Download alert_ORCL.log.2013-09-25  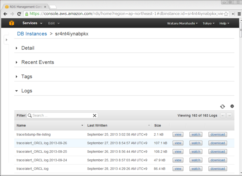point(218,152)
